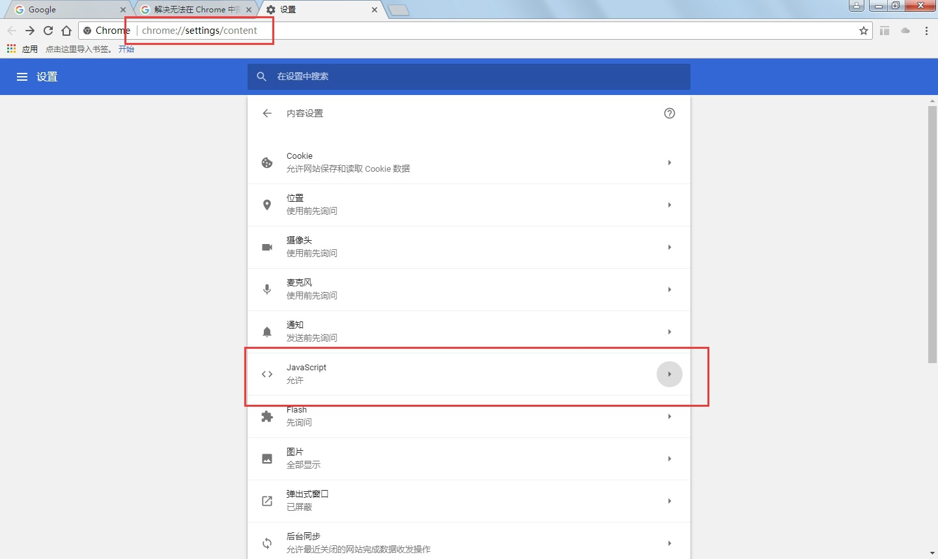
Task: Click the 允许 text under JavaScript
Action: coord(295,381)
